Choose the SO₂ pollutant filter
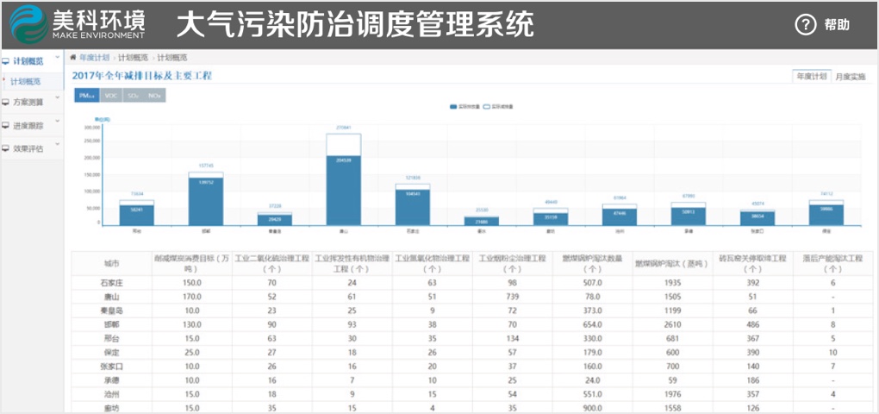The image size is (879, 414). [x=133, y=96]
